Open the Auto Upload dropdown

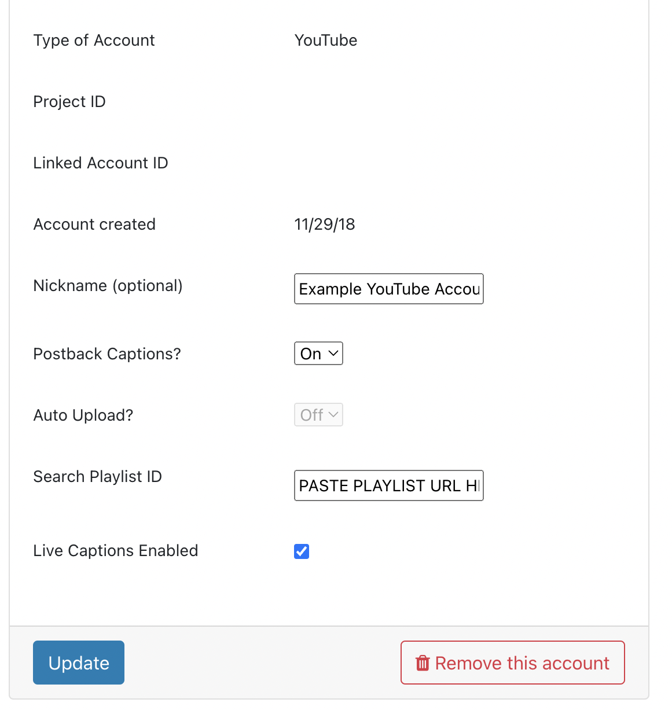[x=318, y=415]
